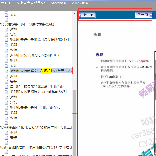Open 局部加工转接器导线以满足伺服马达 entry
This screenshot has width=156, height=156.
pyautogui.click(x=37, y=86)
